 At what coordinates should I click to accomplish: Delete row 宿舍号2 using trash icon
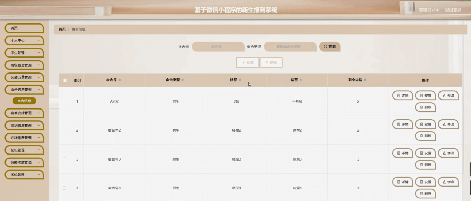[425, 136]
